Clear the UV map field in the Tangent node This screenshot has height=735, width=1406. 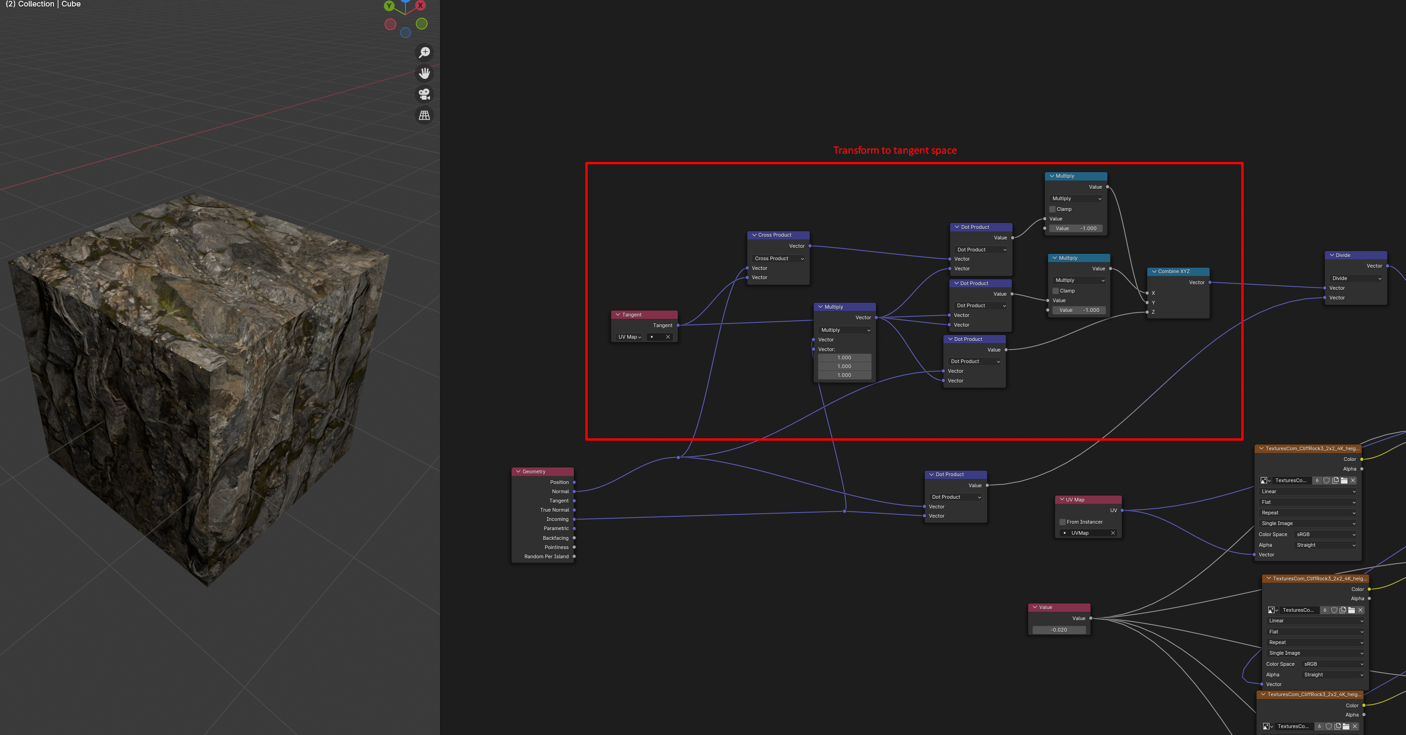click(667, 337)
